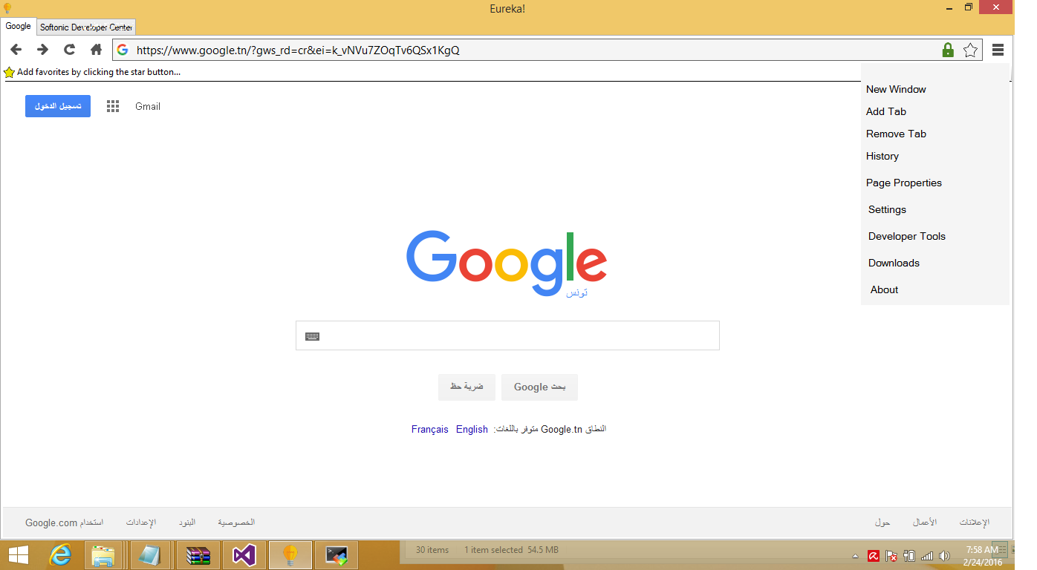Image resolution: width=1037 pixels, height=570 pixels.
Task: Open History from the menu
Action: click(882, 156)
